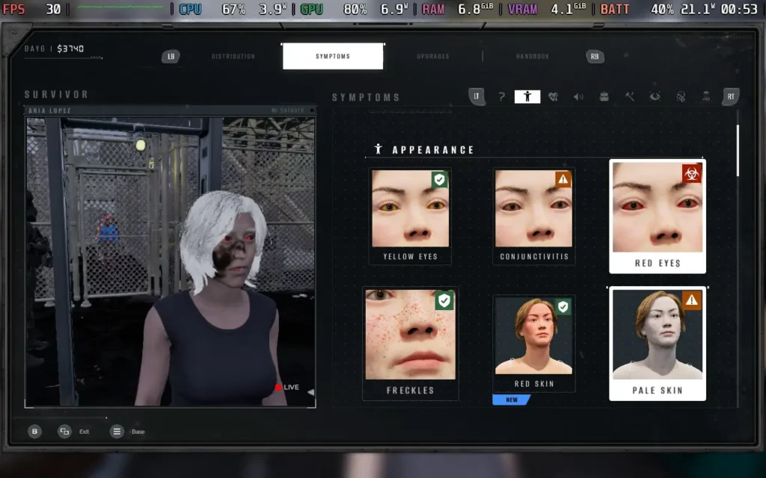766x478 pixels.
Task: Go to the Handbook tab
Action: pyautogui.click(x=533, y=57)
